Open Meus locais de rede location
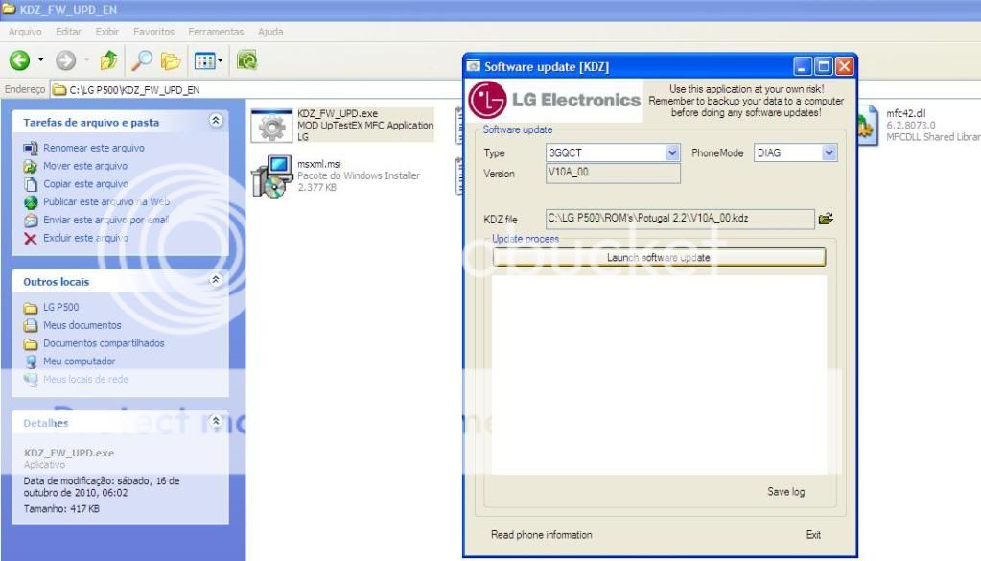 coord(85,380)
